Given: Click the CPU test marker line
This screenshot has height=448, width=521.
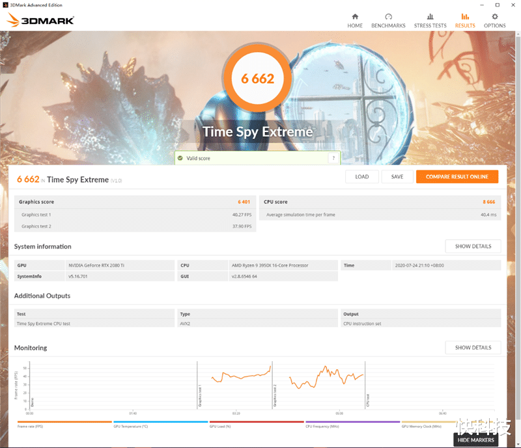Looking at the screenshot, I should pyautogui.click(x=365, y=385).
